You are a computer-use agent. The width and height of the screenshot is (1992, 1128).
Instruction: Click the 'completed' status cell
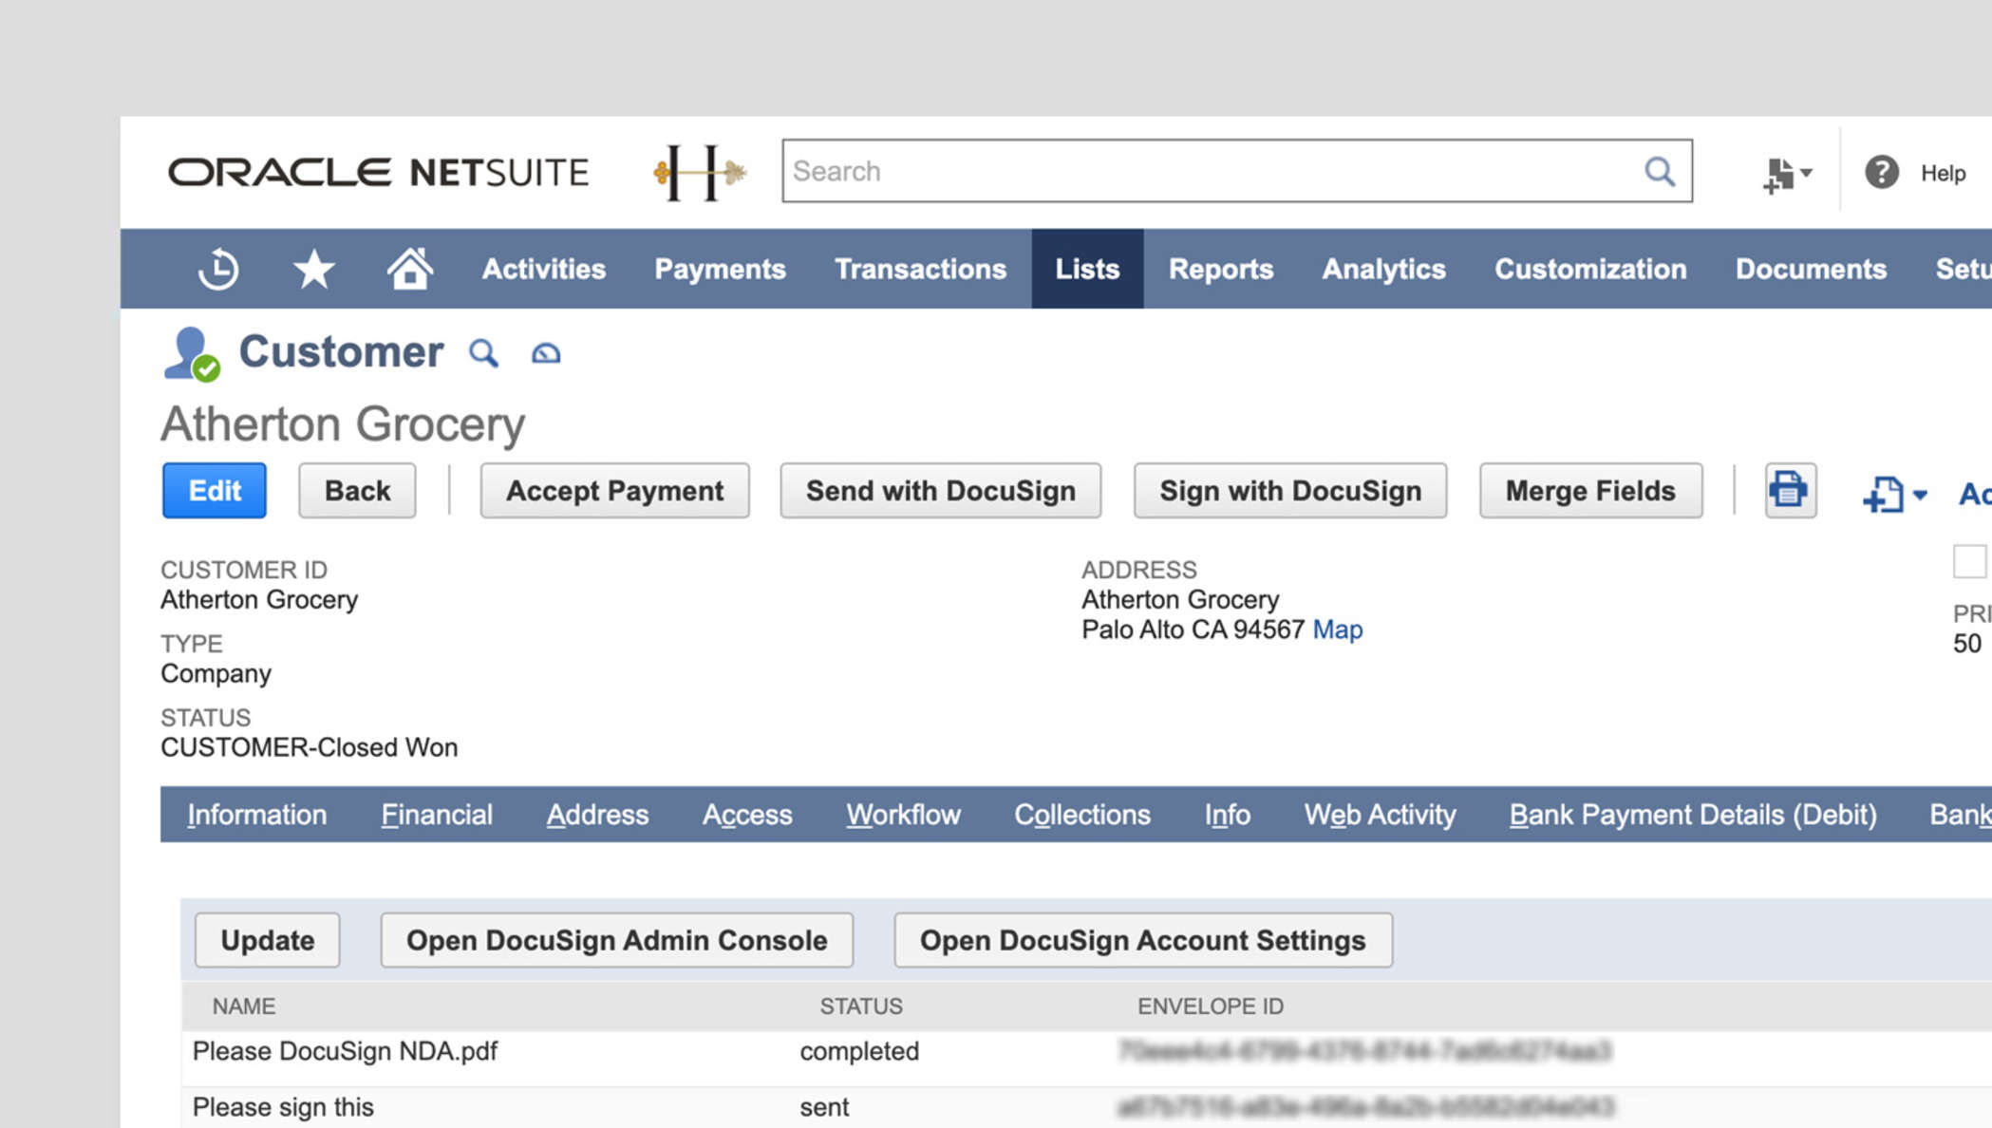click(859, 1051)
